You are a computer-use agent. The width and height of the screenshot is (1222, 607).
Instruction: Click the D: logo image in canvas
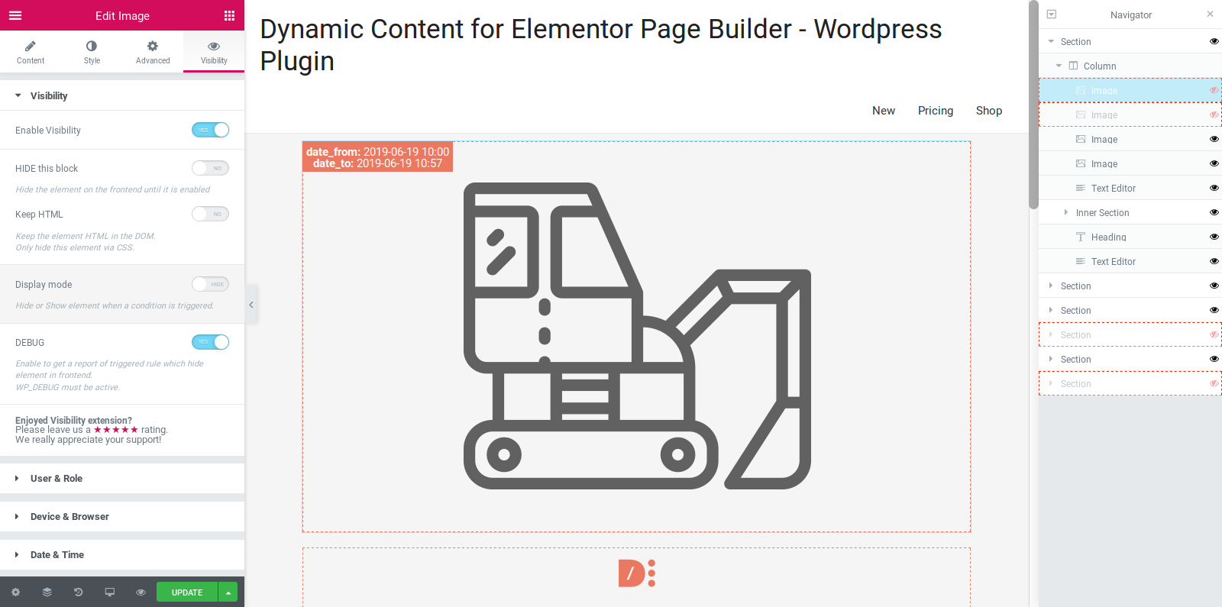tap(637, 573)
